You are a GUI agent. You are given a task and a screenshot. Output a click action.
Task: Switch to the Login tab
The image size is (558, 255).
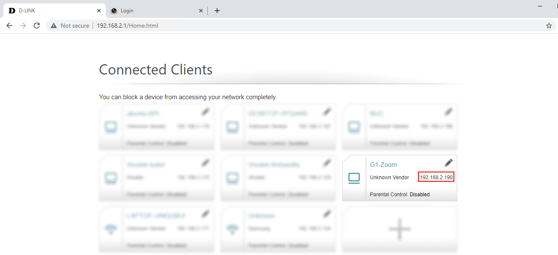pyautogui.click(x=154, y=11)
